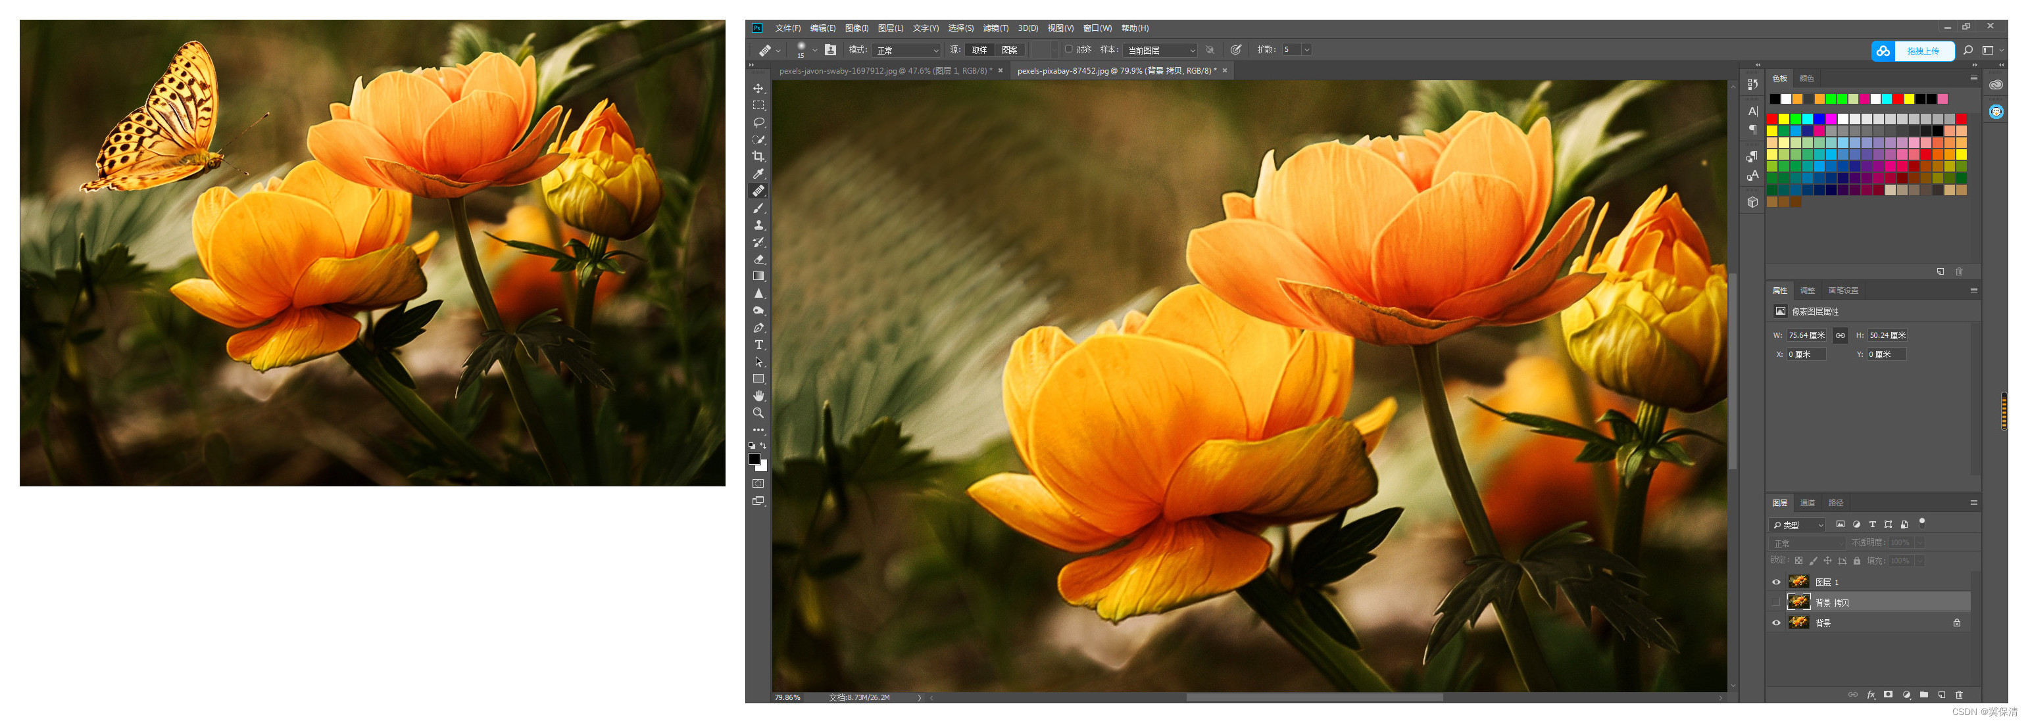Switch to the 通道 tab
Viewport: 2028px width, 723px height.
[1807, 503]
